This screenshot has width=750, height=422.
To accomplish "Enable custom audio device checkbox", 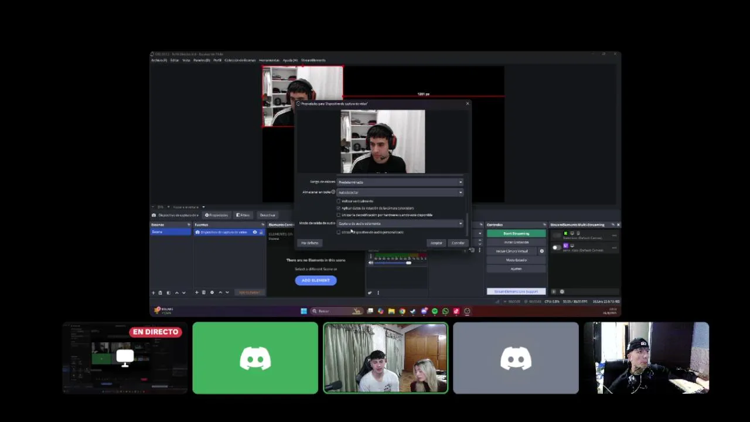I will point(339,232).
